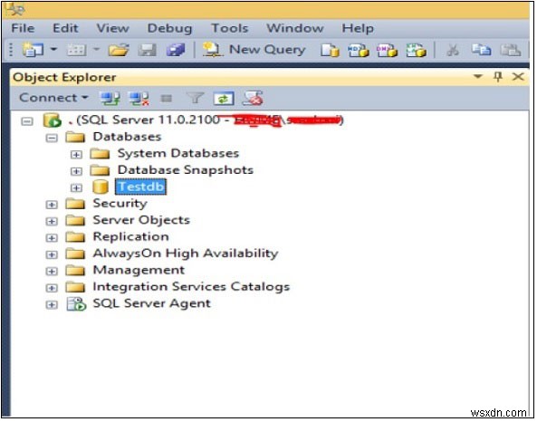Screen dimensions: 537x422
Task: Select Integration Services Catalogs tree item
Action: [x=191, y=287]
